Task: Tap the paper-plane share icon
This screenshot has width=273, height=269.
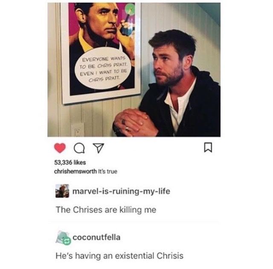Action: (x=99, y=148)
